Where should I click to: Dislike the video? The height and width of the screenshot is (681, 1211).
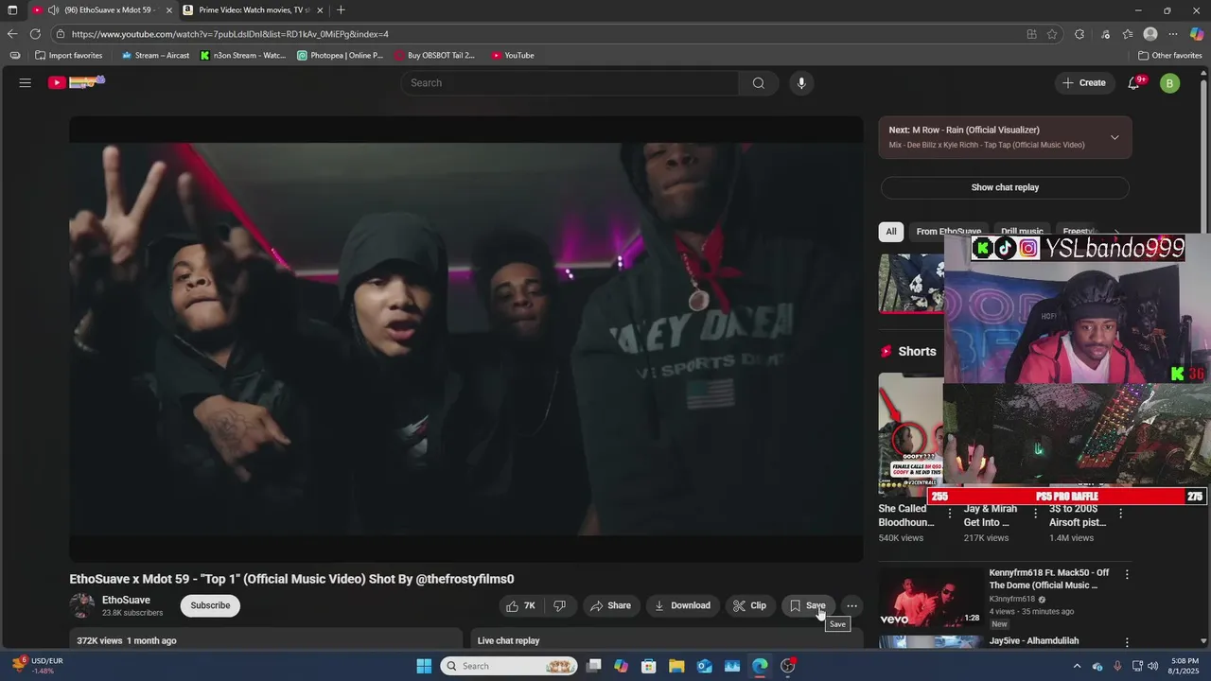coord(560,605)
